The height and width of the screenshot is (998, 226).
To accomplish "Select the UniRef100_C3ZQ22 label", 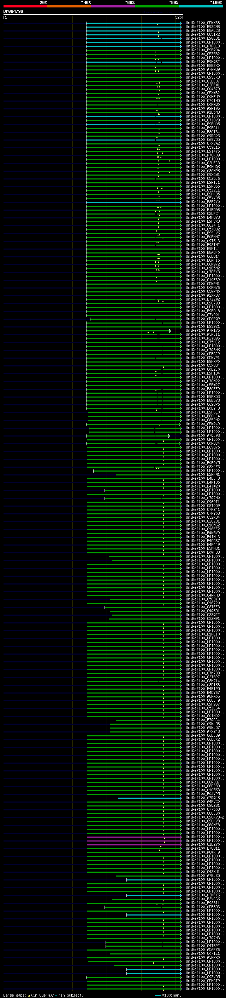I will 203,615.
